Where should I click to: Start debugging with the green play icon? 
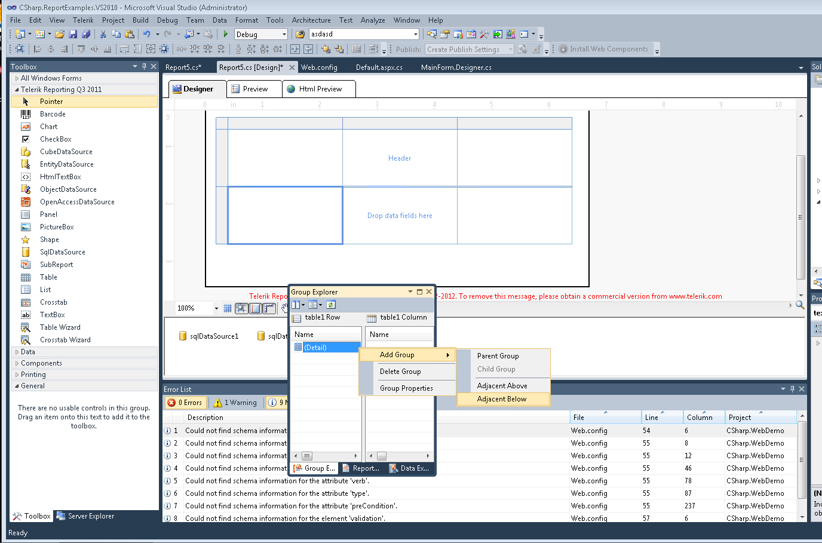[226, 34]
